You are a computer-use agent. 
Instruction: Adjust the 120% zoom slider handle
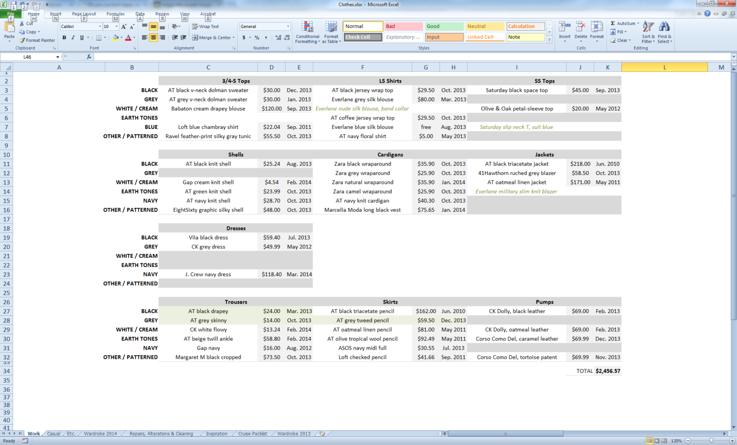(x=711, y=440)
